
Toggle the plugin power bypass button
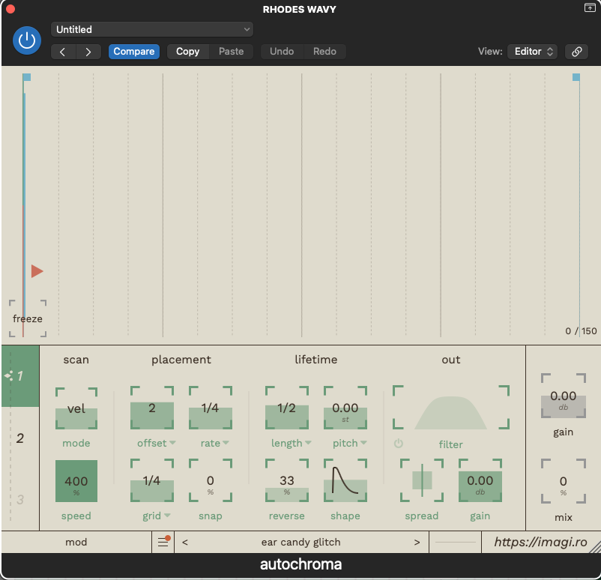[x=27, y=40]
